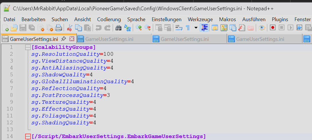
Task: Start macro recording with the red dot
Action: (x=273, y=28)
